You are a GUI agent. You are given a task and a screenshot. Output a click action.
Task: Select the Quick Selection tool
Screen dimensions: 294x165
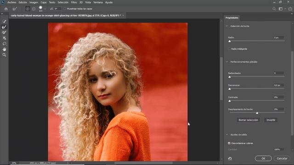pos(4,21)
